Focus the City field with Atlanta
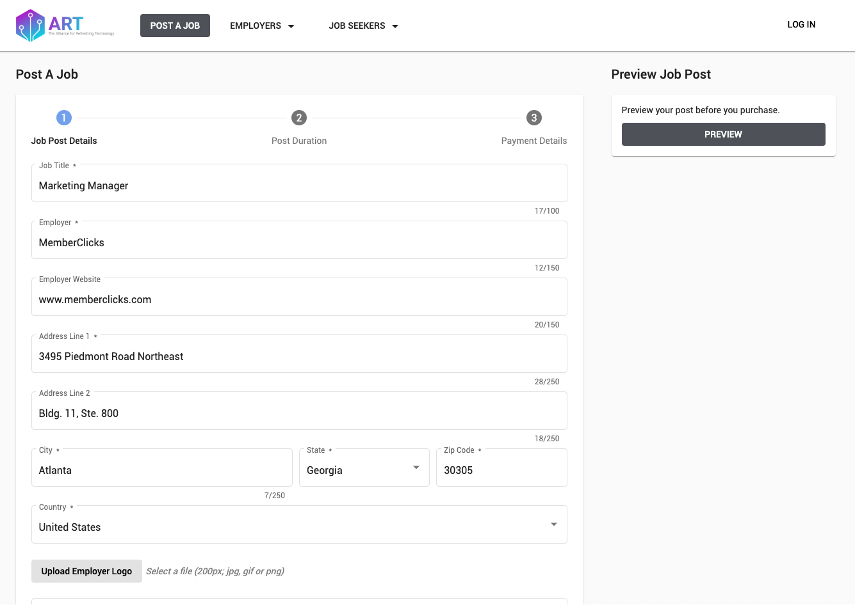This screenshot has height=605, width=855. tap(162, 467)
